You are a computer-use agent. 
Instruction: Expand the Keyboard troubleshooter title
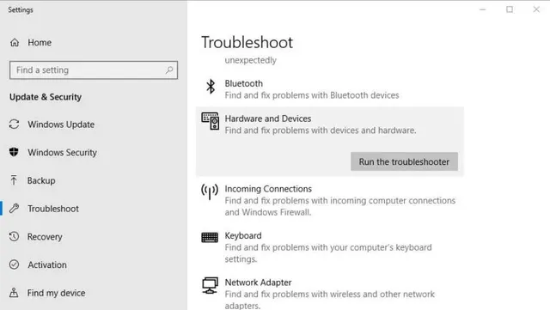[243, 235]
